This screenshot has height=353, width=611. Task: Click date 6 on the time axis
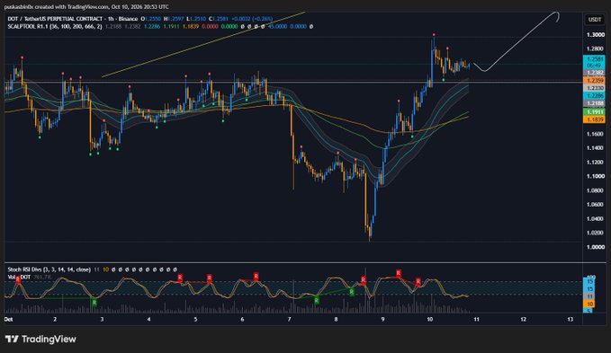click(x=242, y=319)
